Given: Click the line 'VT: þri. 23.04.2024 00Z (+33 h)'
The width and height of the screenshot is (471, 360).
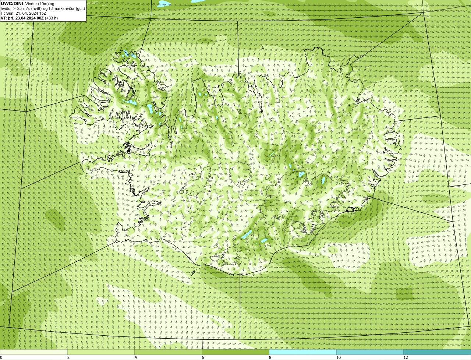Looking at the screenshot, I should coord(29,18).
